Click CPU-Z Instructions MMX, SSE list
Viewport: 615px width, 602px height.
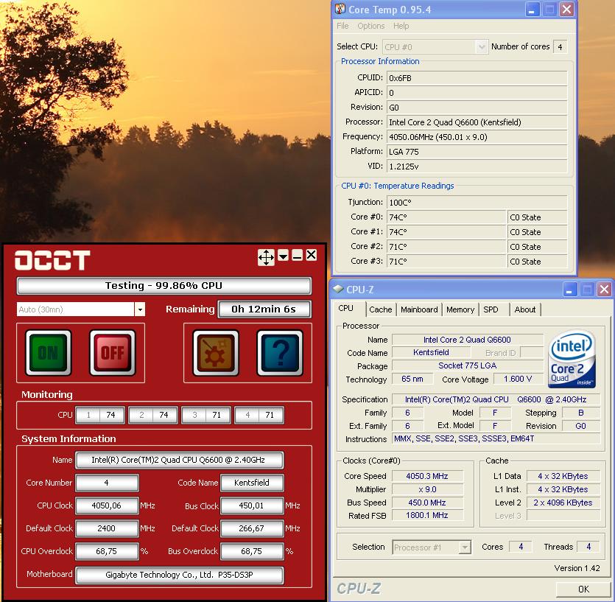coord(496,438)
